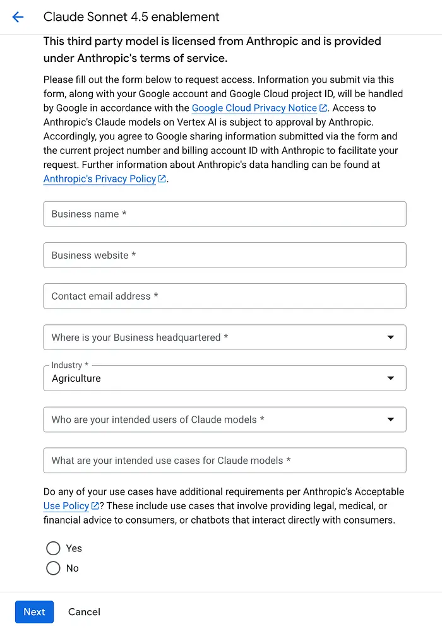Click the blue Next button
Image resolution: width=442 pixels, height=629 pixels.
pos(35,612)
